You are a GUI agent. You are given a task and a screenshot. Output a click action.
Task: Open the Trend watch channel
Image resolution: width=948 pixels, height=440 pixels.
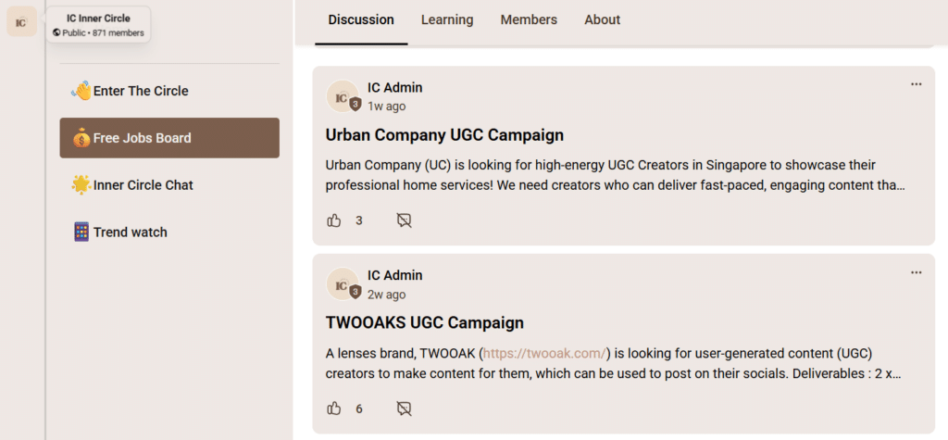130,233
